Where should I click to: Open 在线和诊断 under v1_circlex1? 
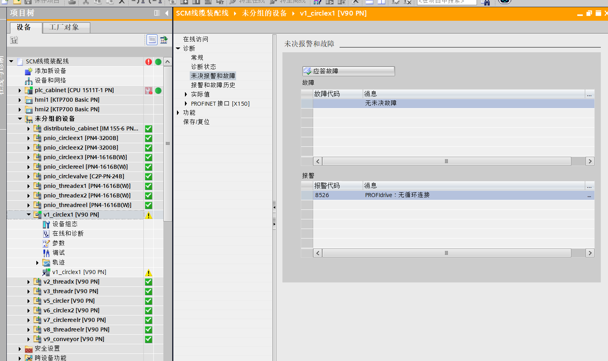68,234
